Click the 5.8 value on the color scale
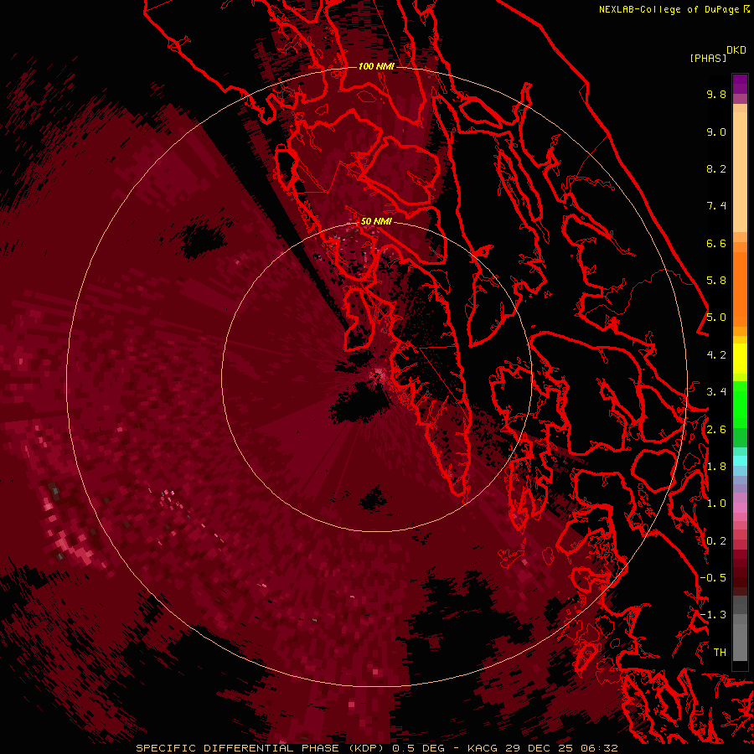The width and height of the screenshot is (754, 754). tap(716, 281)
